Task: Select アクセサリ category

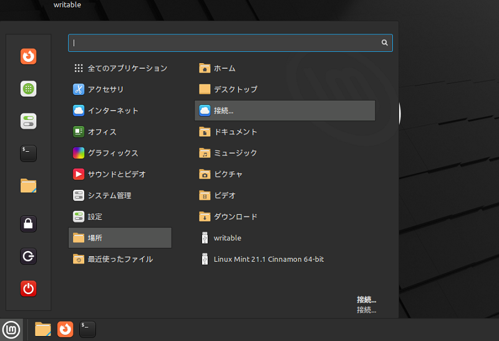Action: tap(120, 89)
